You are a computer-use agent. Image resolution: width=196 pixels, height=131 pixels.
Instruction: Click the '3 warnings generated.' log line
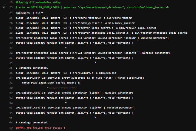pos(32,123)
